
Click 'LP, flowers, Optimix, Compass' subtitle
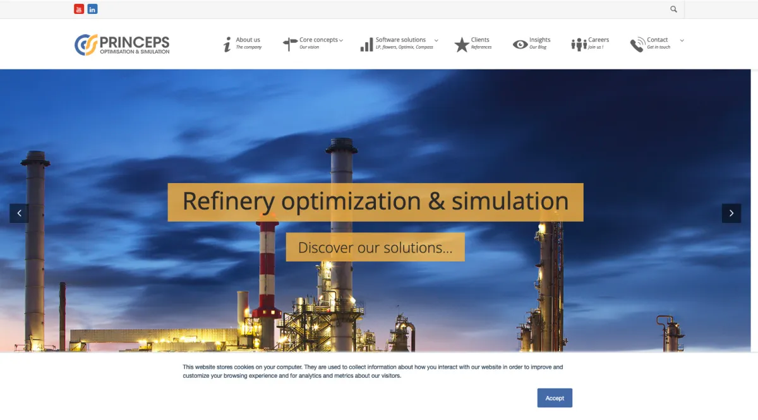click(x=404, y=47)
